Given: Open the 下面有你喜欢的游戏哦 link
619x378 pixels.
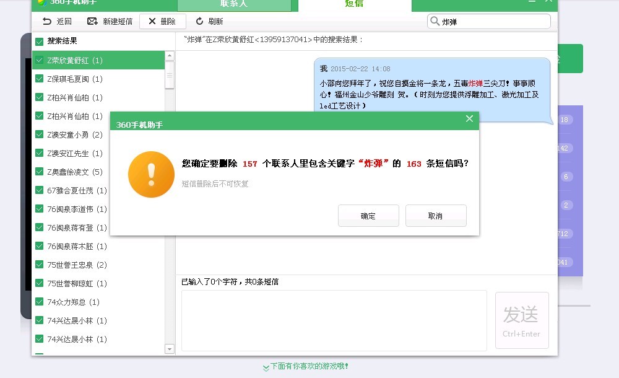Looking at the screenshot, I should (306, 366).
